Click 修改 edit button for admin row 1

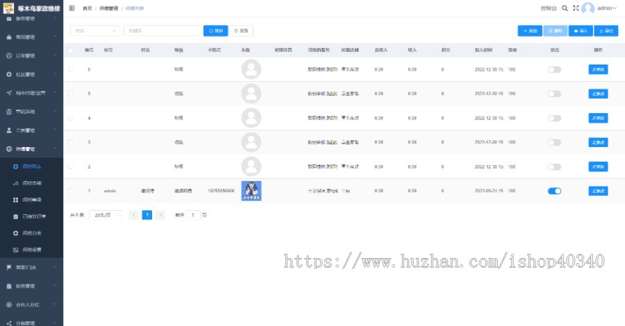tap(598, 191)
